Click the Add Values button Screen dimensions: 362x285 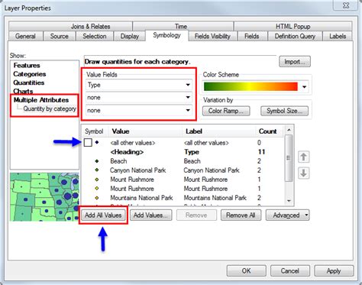pos(150,215)
